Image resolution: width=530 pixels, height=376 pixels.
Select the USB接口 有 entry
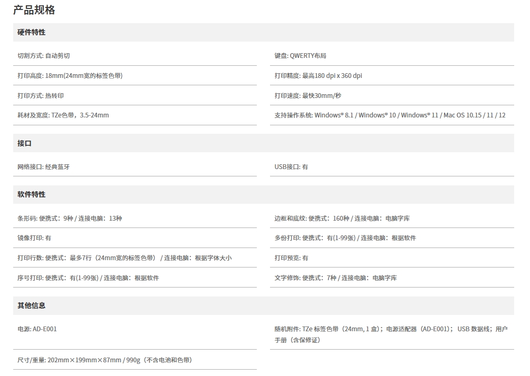tap(291, 167)
